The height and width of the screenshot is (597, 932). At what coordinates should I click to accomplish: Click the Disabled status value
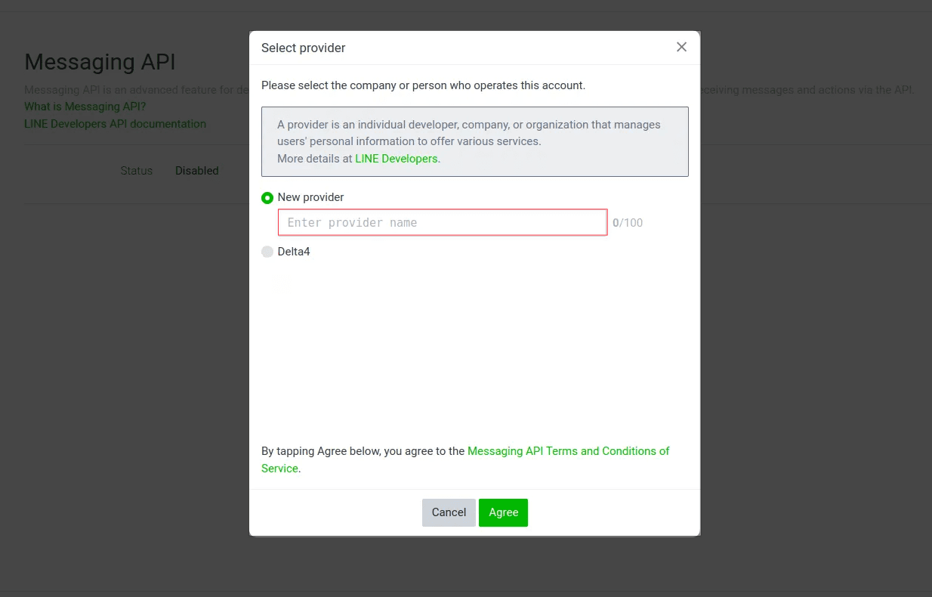[196, 171]
